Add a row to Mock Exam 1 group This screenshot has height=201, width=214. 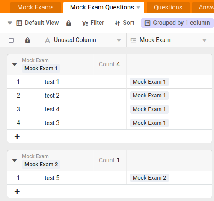click(x=17, y=137)
